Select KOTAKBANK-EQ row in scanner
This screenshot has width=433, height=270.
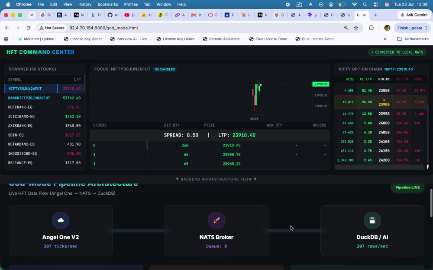[45, 144]
